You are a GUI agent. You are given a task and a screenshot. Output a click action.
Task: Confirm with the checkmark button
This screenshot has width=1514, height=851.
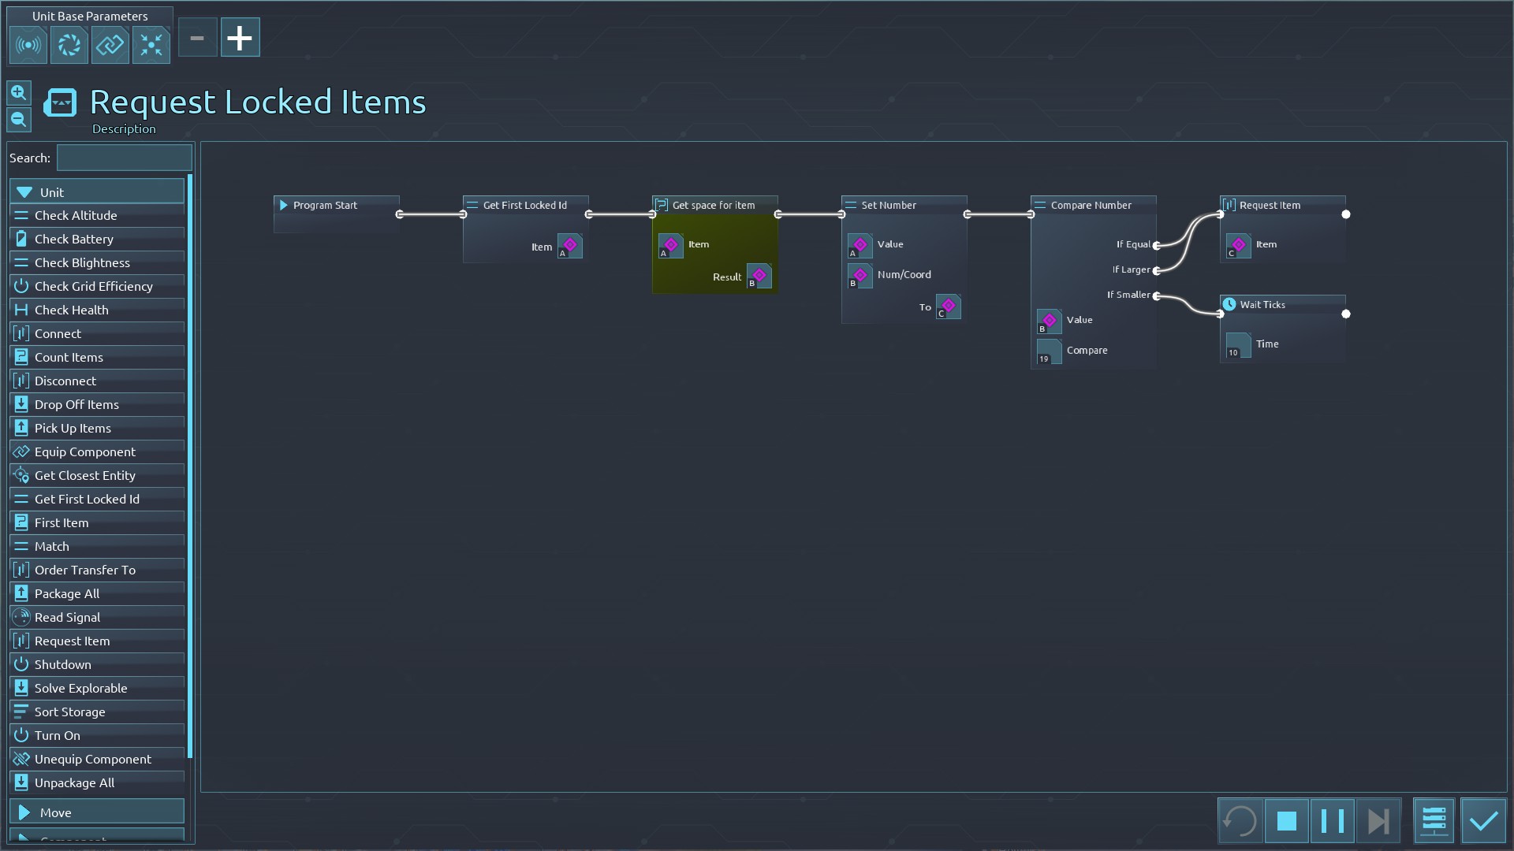tap(1483, 821)
